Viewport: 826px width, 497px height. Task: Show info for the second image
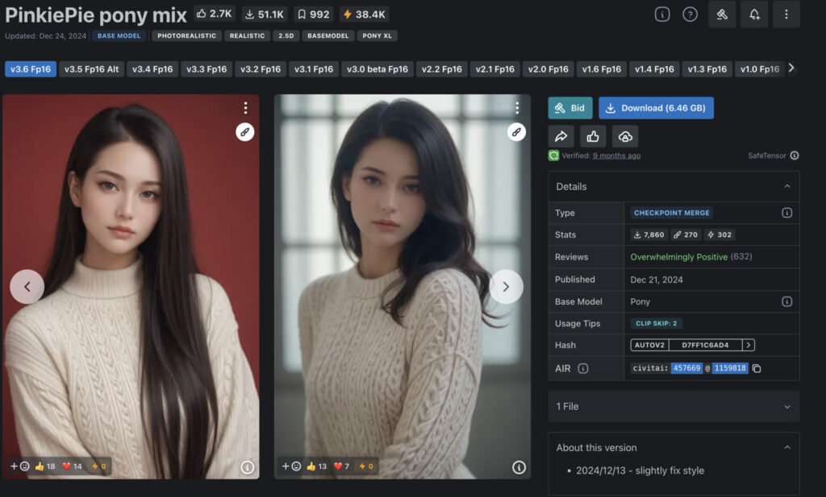(x=519, y=467)
